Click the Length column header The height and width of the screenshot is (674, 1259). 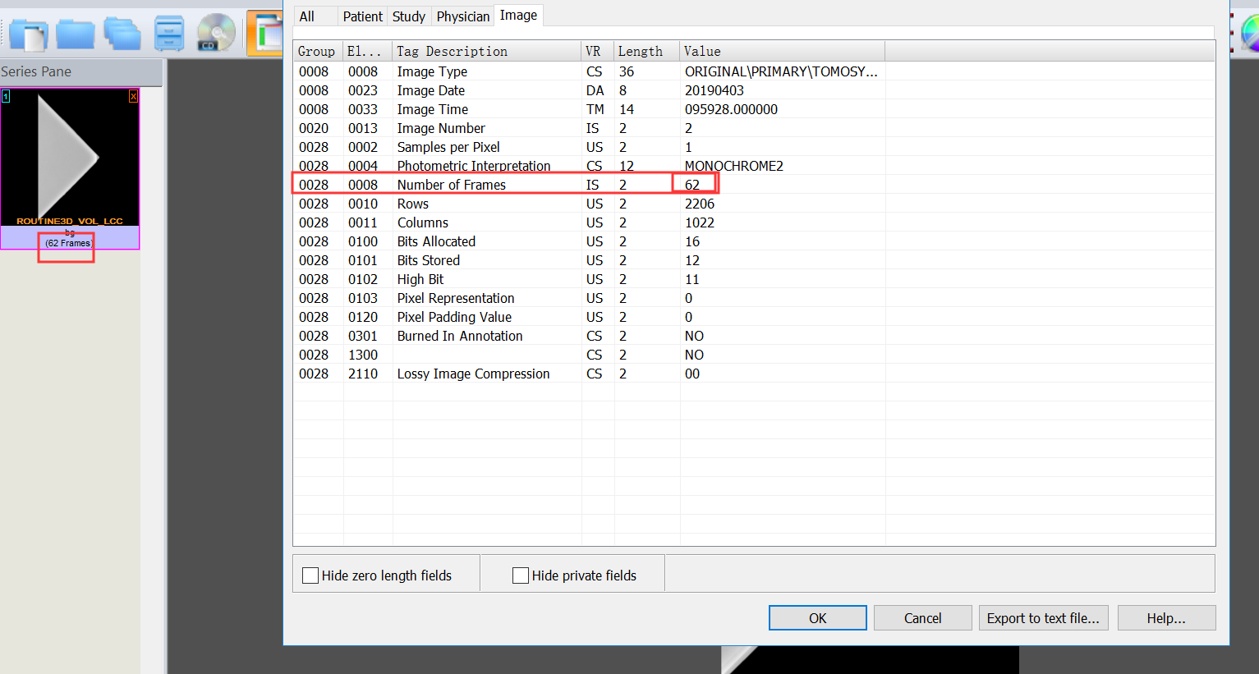tap(647, 51)
